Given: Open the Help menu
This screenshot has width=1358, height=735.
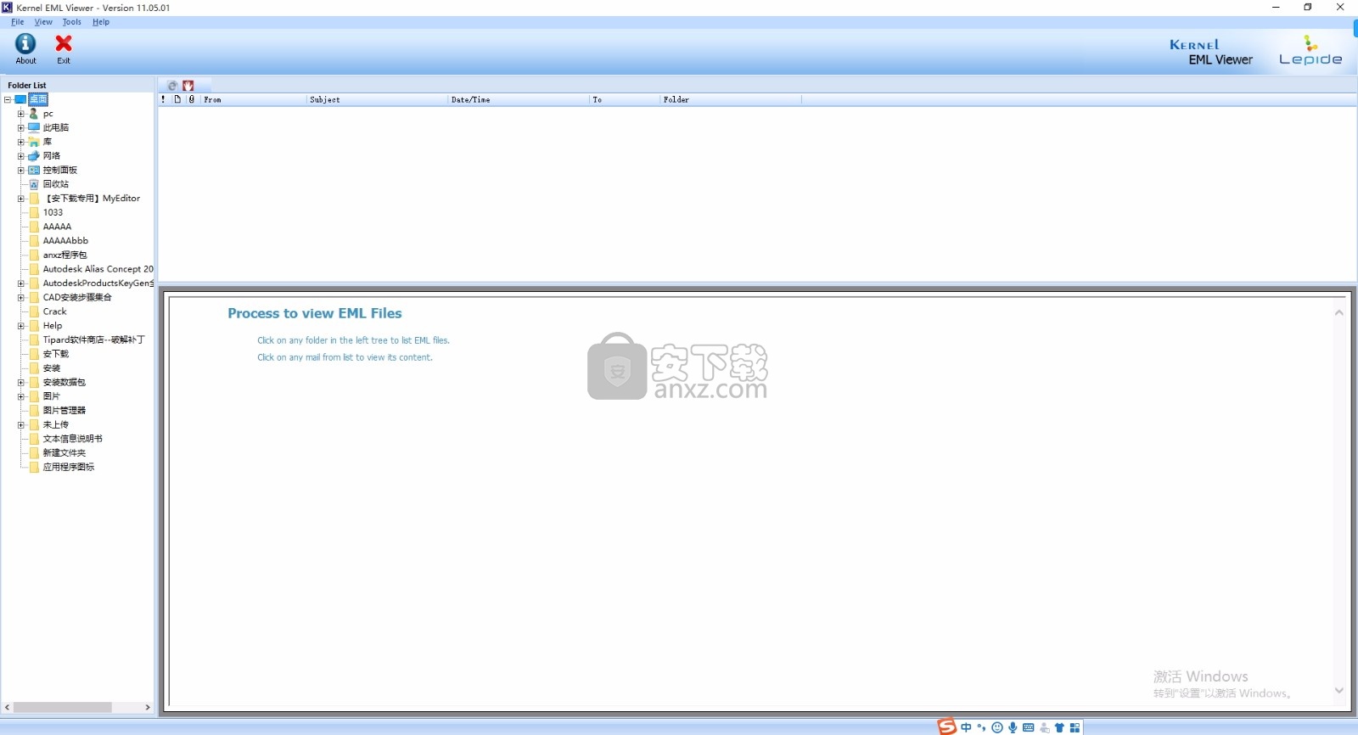Looking at the screenshot, I should pyautogui.click(x=101, y=22).
